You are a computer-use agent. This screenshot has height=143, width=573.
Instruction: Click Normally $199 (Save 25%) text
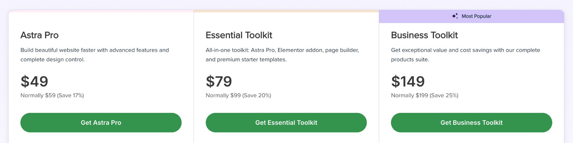pos(425,95)
